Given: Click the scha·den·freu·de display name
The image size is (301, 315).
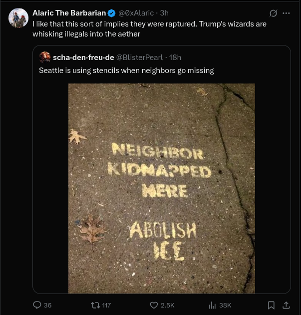Looking at the screenshot, I should [83, 57].
